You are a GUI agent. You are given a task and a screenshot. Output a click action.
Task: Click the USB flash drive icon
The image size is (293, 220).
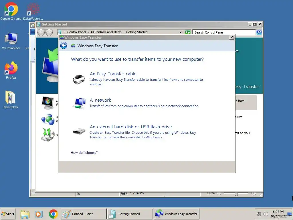click(x=79, y=131)
